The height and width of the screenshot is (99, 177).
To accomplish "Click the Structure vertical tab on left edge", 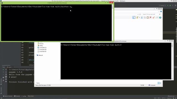I will 1,90.
